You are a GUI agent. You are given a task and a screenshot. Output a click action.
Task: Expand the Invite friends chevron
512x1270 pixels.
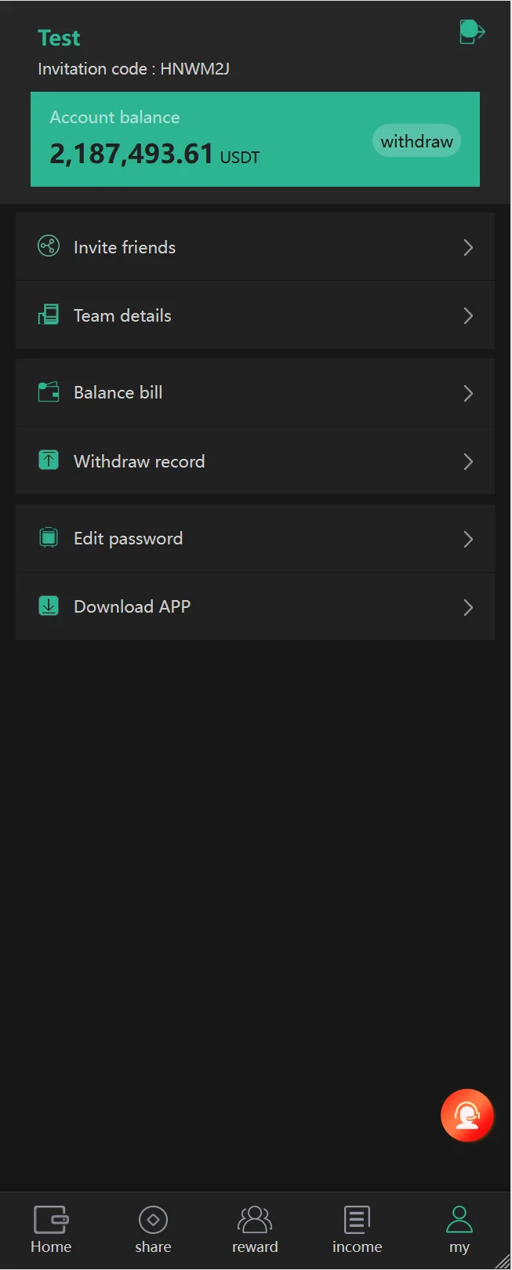click(x=468, y=248)
